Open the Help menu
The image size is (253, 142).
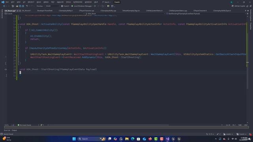click(96, 2)
